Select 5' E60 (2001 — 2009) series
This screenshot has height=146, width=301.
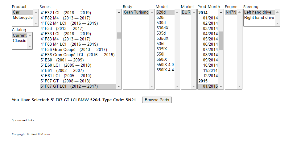[x=78, y=60]
